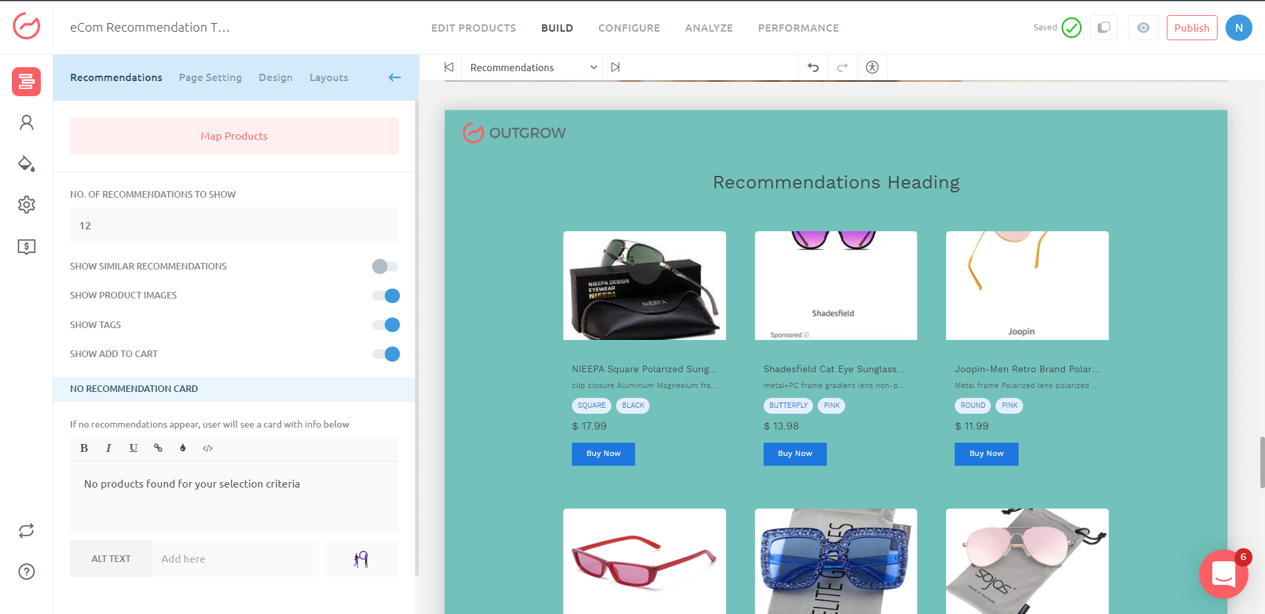Click the Saved checkmark icon
Viewport: 1265px width, 614px height.
click(x=1072, y=28)
